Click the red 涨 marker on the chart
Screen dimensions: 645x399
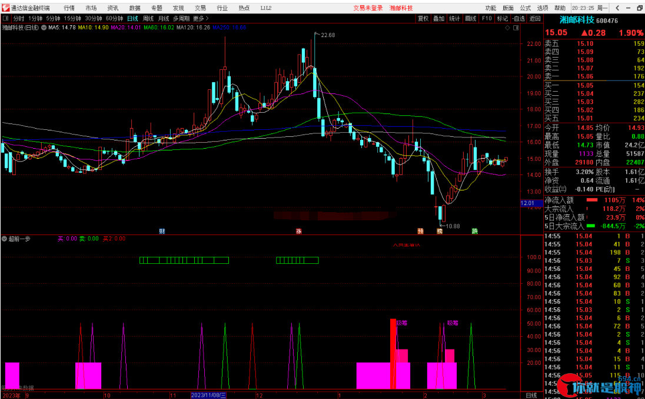click(x=298, y=232)
